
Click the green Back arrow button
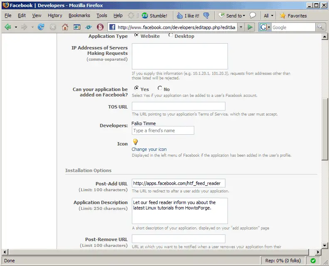(8, 27)
